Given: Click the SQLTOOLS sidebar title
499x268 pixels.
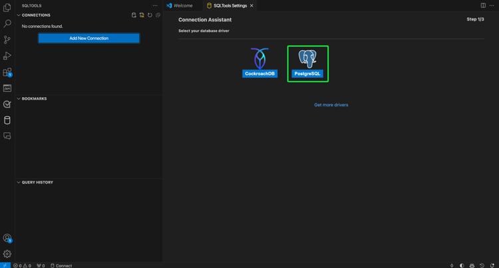Looking at the screenshot, I should pyautogui.click(x=31, y=5).
